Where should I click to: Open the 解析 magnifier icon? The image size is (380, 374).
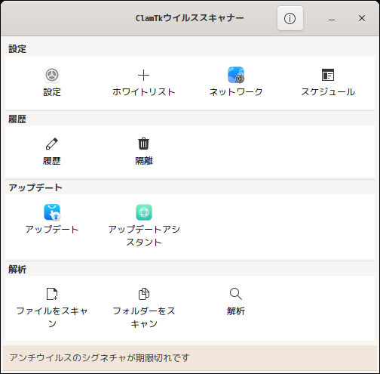236,294
